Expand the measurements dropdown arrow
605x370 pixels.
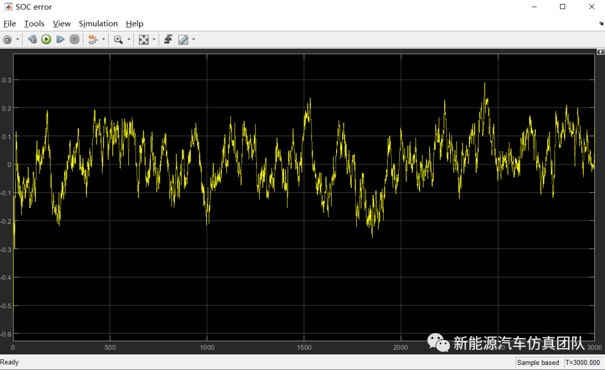(194, 39)
